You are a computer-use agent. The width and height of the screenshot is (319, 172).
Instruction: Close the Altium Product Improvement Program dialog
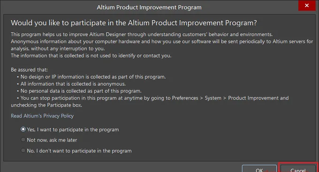click(307, 6)
